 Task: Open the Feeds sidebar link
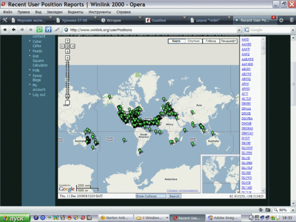[x=37, y=51]
